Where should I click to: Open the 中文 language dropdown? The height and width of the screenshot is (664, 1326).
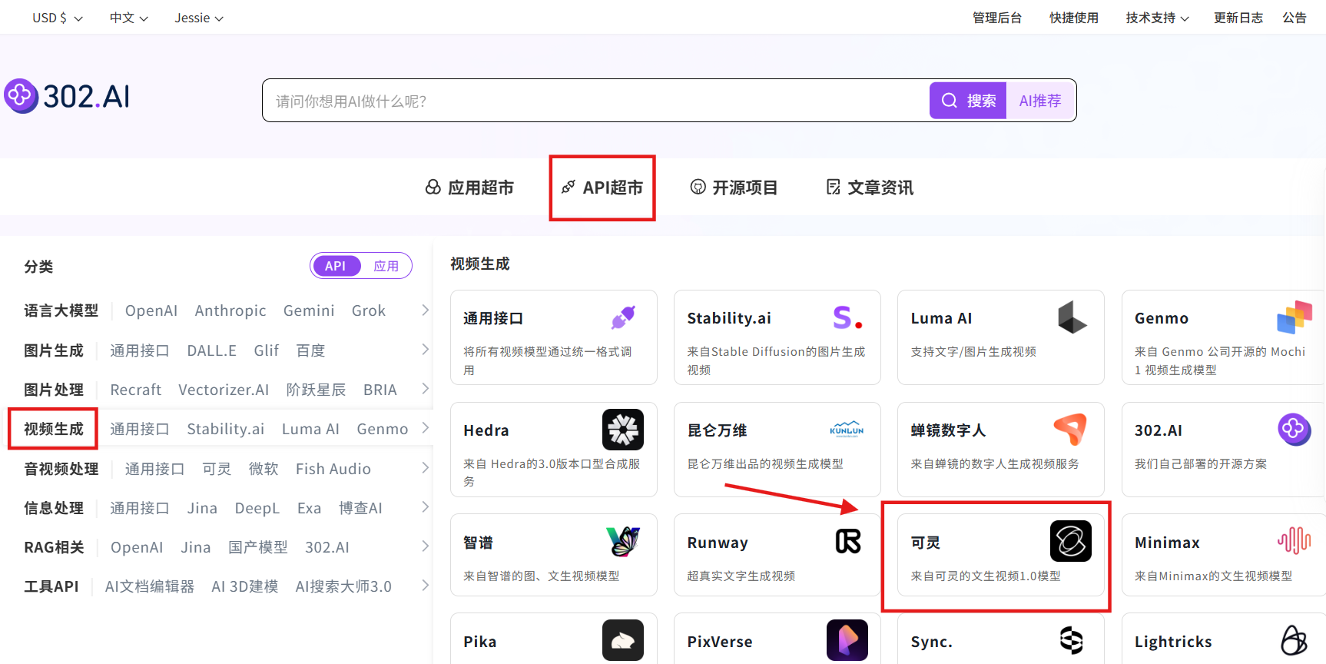(x=129, y=18)
